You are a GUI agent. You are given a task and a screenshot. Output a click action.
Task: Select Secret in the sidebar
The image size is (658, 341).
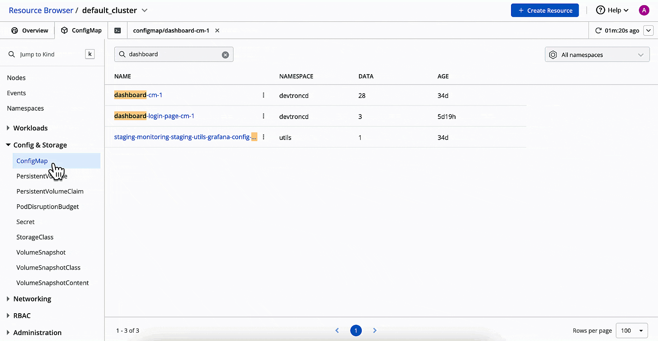click(25, 222)
